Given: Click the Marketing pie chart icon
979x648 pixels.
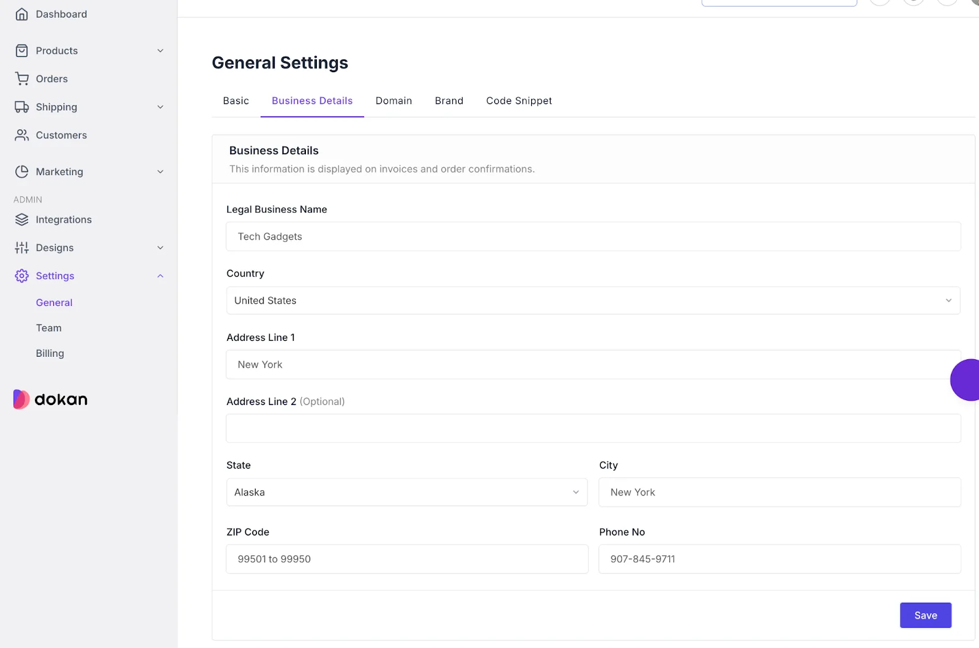Looking at the screenshot, I should point(21,172).
